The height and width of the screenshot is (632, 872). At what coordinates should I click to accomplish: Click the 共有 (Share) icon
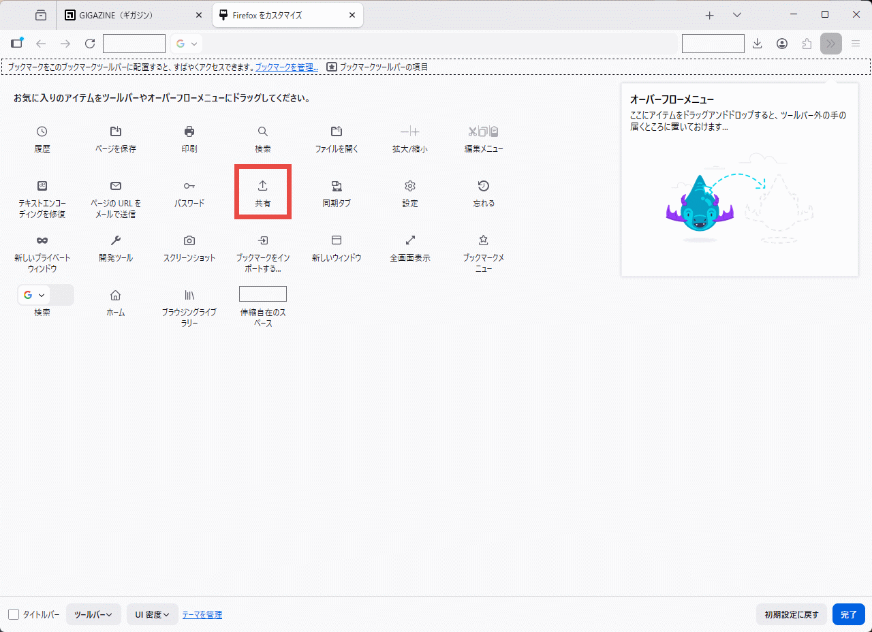point(263,186)
